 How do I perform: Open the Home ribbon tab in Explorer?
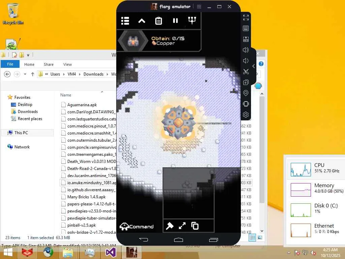29,64
